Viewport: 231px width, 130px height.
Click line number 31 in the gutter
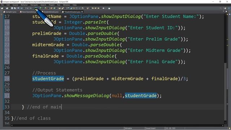point(7,96)
